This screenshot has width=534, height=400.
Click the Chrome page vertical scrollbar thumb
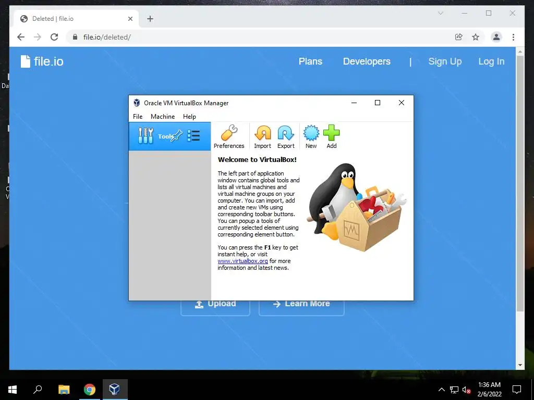pos(520,184)
